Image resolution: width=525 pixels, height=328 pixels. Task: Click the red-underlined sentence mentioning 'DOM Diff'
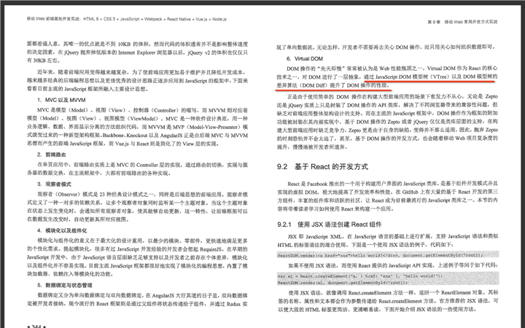coord(387,81)
